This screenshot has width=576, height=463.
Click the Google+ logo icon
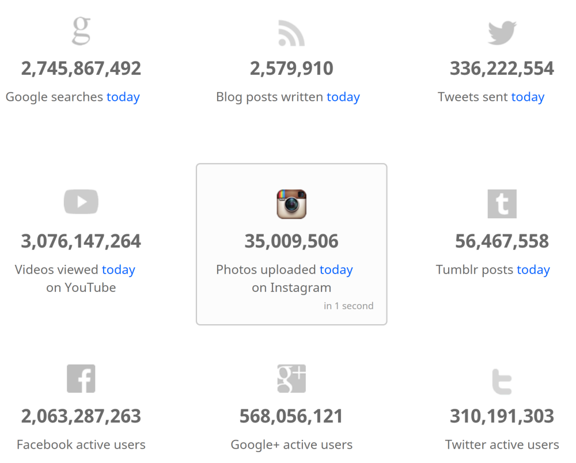pos(291,378)
